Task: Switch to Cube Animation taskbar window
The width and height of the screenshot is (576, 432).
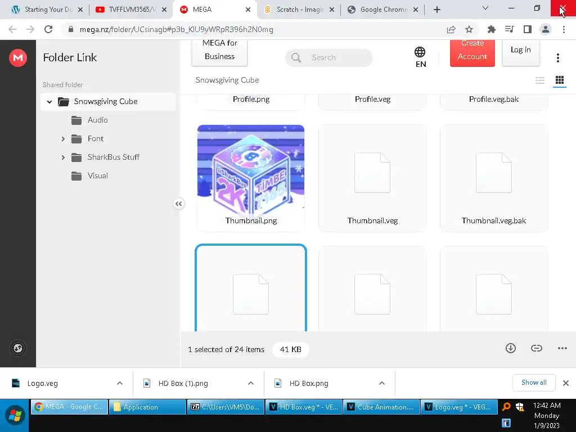Action: [x=381, y=407]
